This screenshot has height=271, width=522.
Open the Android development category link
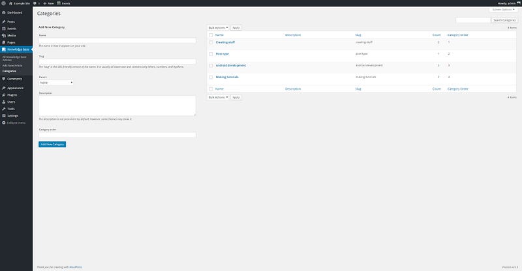pyautogui.click(x=231, y=66)
